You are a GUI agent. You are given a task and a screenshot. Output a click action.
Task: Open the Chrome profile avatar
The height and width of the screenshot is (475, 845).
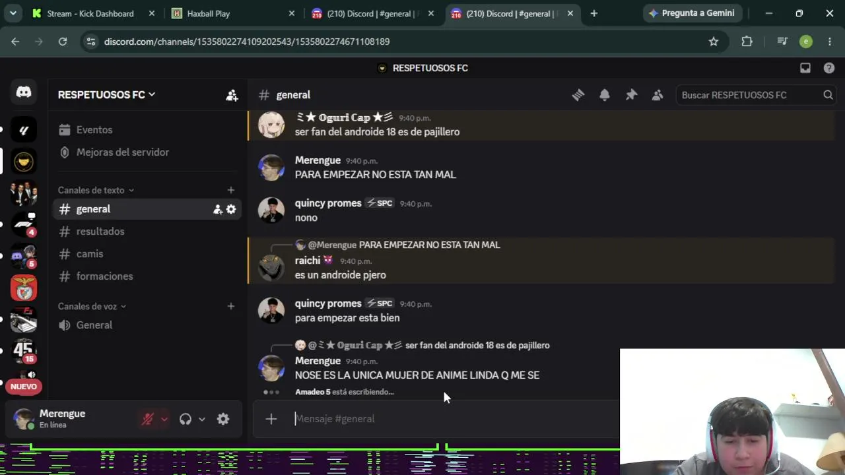tap(806, 42)
